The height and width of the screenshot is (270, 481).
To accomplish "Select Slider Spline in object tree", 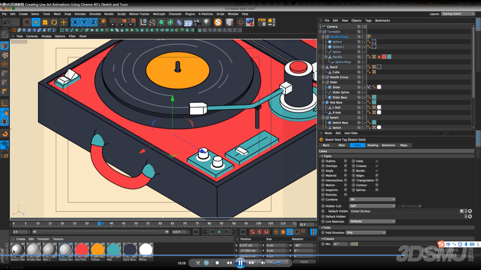I will pos(341,92).
